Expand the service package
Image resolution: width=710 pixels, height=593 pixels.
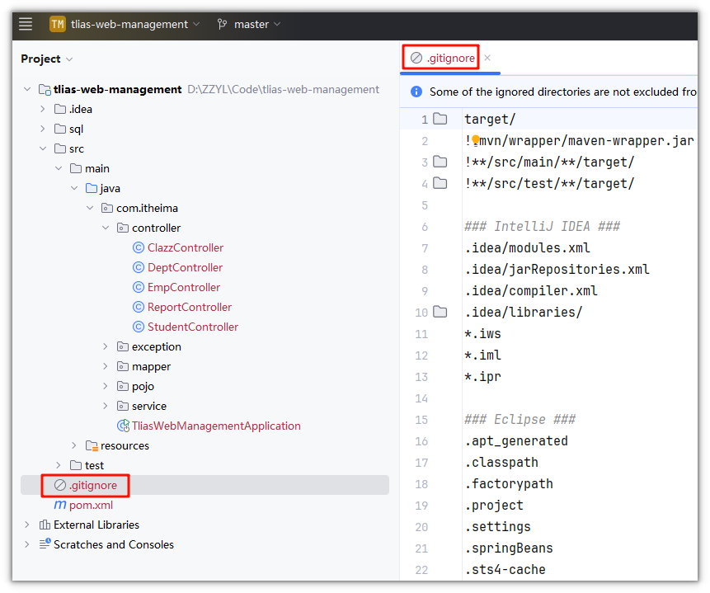pos(106,406)
